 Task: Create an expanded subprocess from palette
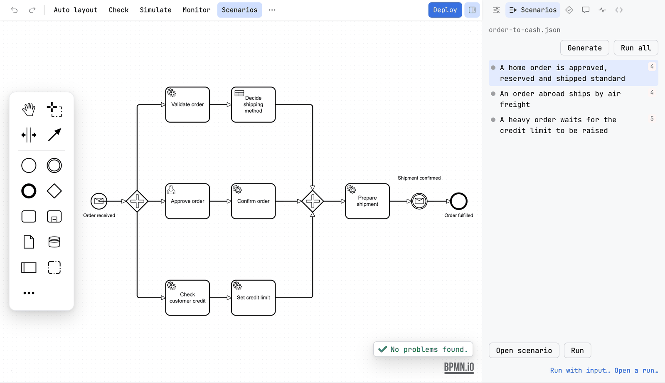pos(54,217)
